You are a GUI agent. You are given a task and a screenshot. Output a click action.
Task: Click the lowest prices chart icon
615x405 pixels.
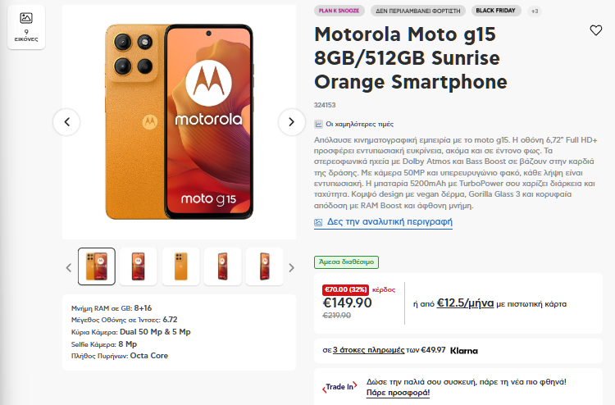point(319,124)
